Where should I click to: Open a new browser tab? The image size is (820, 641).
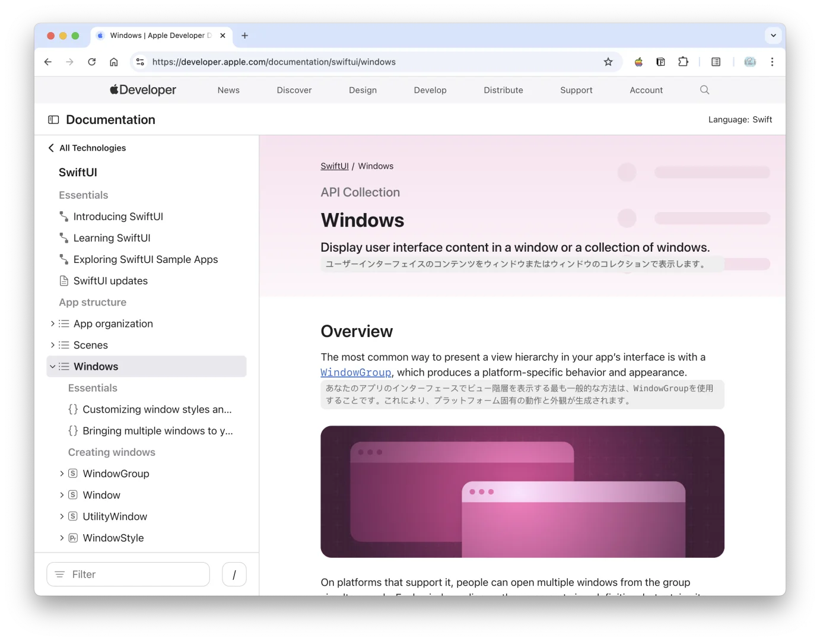coord(244,36)
